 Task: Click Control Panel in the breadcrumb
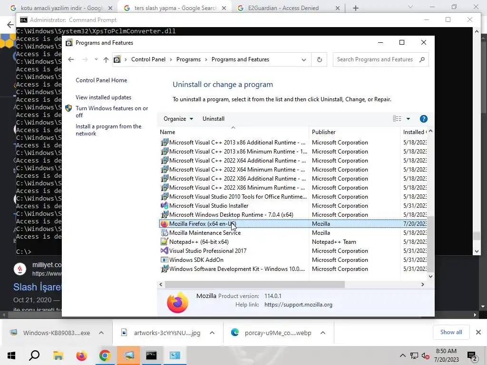[148, 59]
